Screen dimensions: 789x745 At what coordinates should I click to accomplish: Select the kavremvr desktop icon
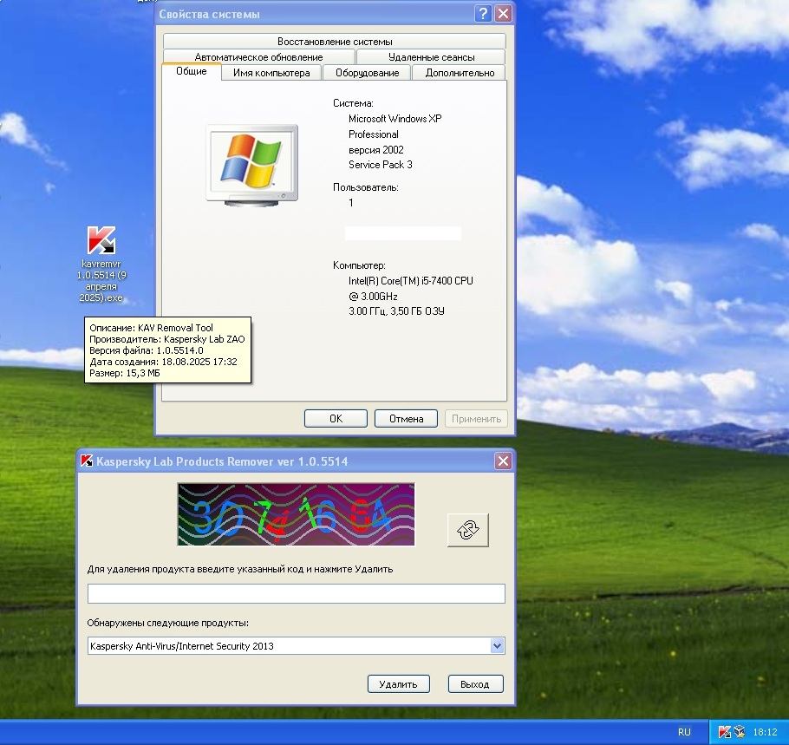pos(101,241)
